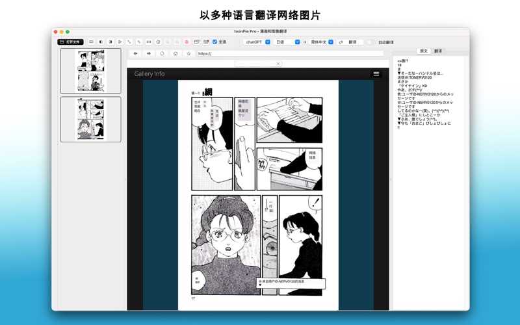Click the browser back arrow button
Viewport: 520px width, 325px height.
click(x=136, y=53)
